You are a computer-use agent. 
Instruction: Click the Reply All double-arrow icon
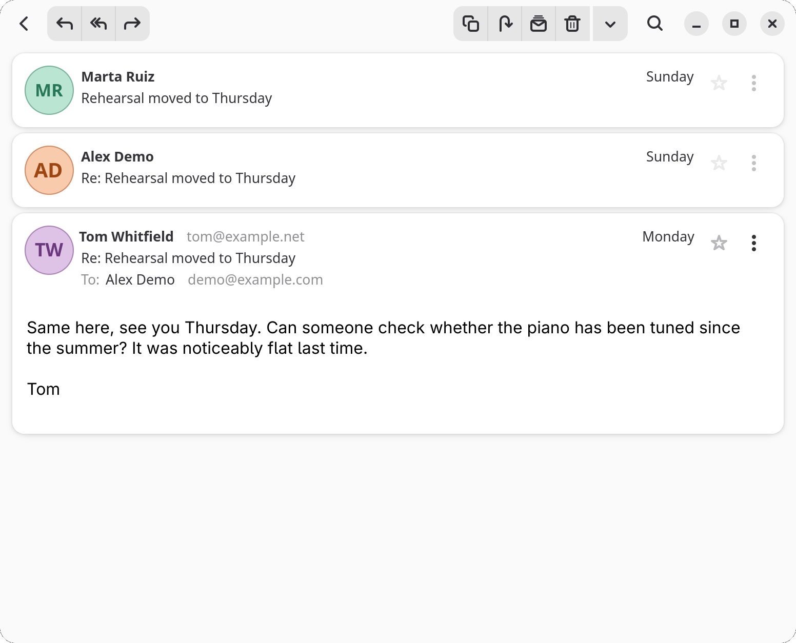(x=98, y=24)
